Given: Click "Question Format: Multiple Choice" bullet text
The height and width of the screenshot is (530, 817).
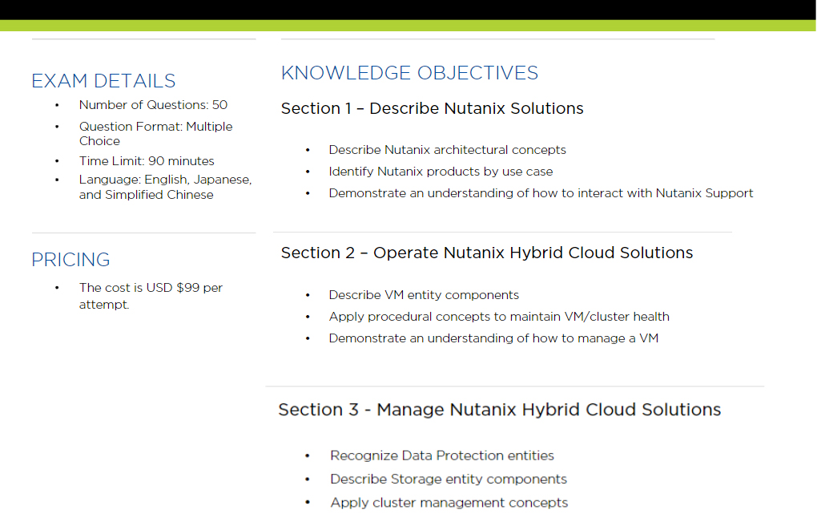Looking at the screenshot, I should pos(156,134).
